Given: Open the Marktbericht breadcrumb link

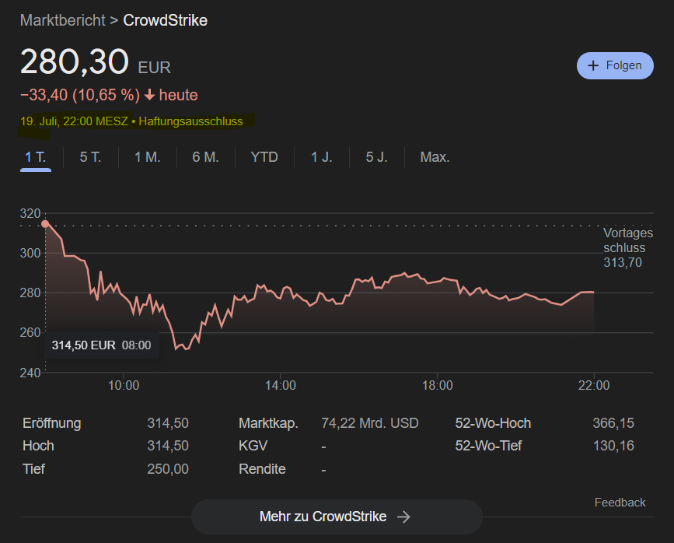Looking at the screenshot, I should pyautogui.click(x=62, y=20).
